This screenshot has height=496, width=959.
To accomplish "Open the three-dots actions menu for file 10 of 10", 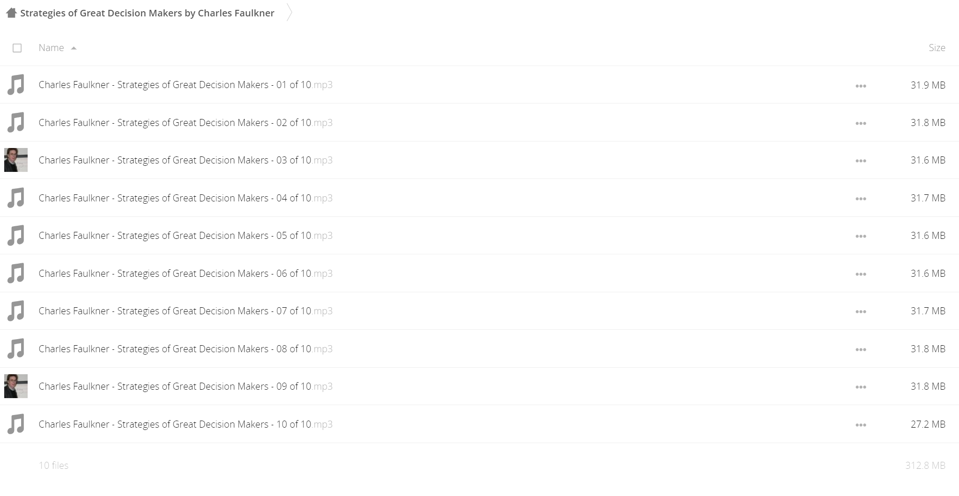I will click(x=861, y=425).
